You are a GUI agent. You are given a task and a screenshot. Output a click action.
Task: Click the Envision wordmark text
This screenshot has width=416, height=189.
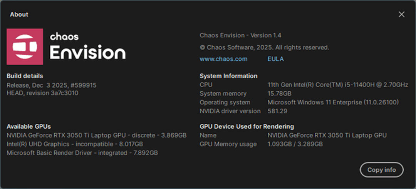[x=87, y=52]
